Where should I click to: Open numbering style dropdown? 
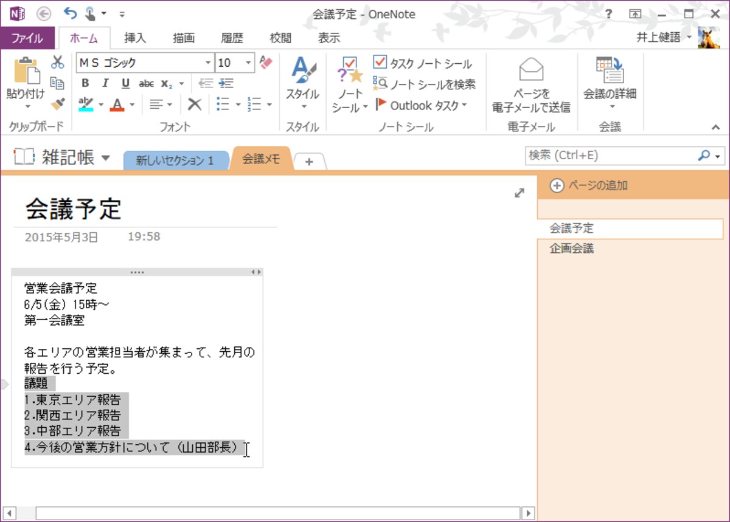tap(269, 105)
